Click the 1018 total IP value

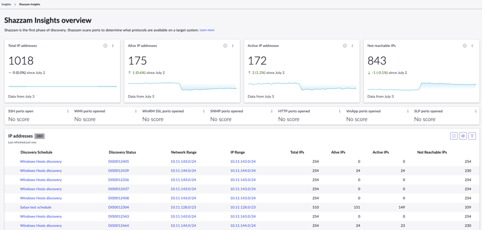pyautogui.click(x=21, y=61)
